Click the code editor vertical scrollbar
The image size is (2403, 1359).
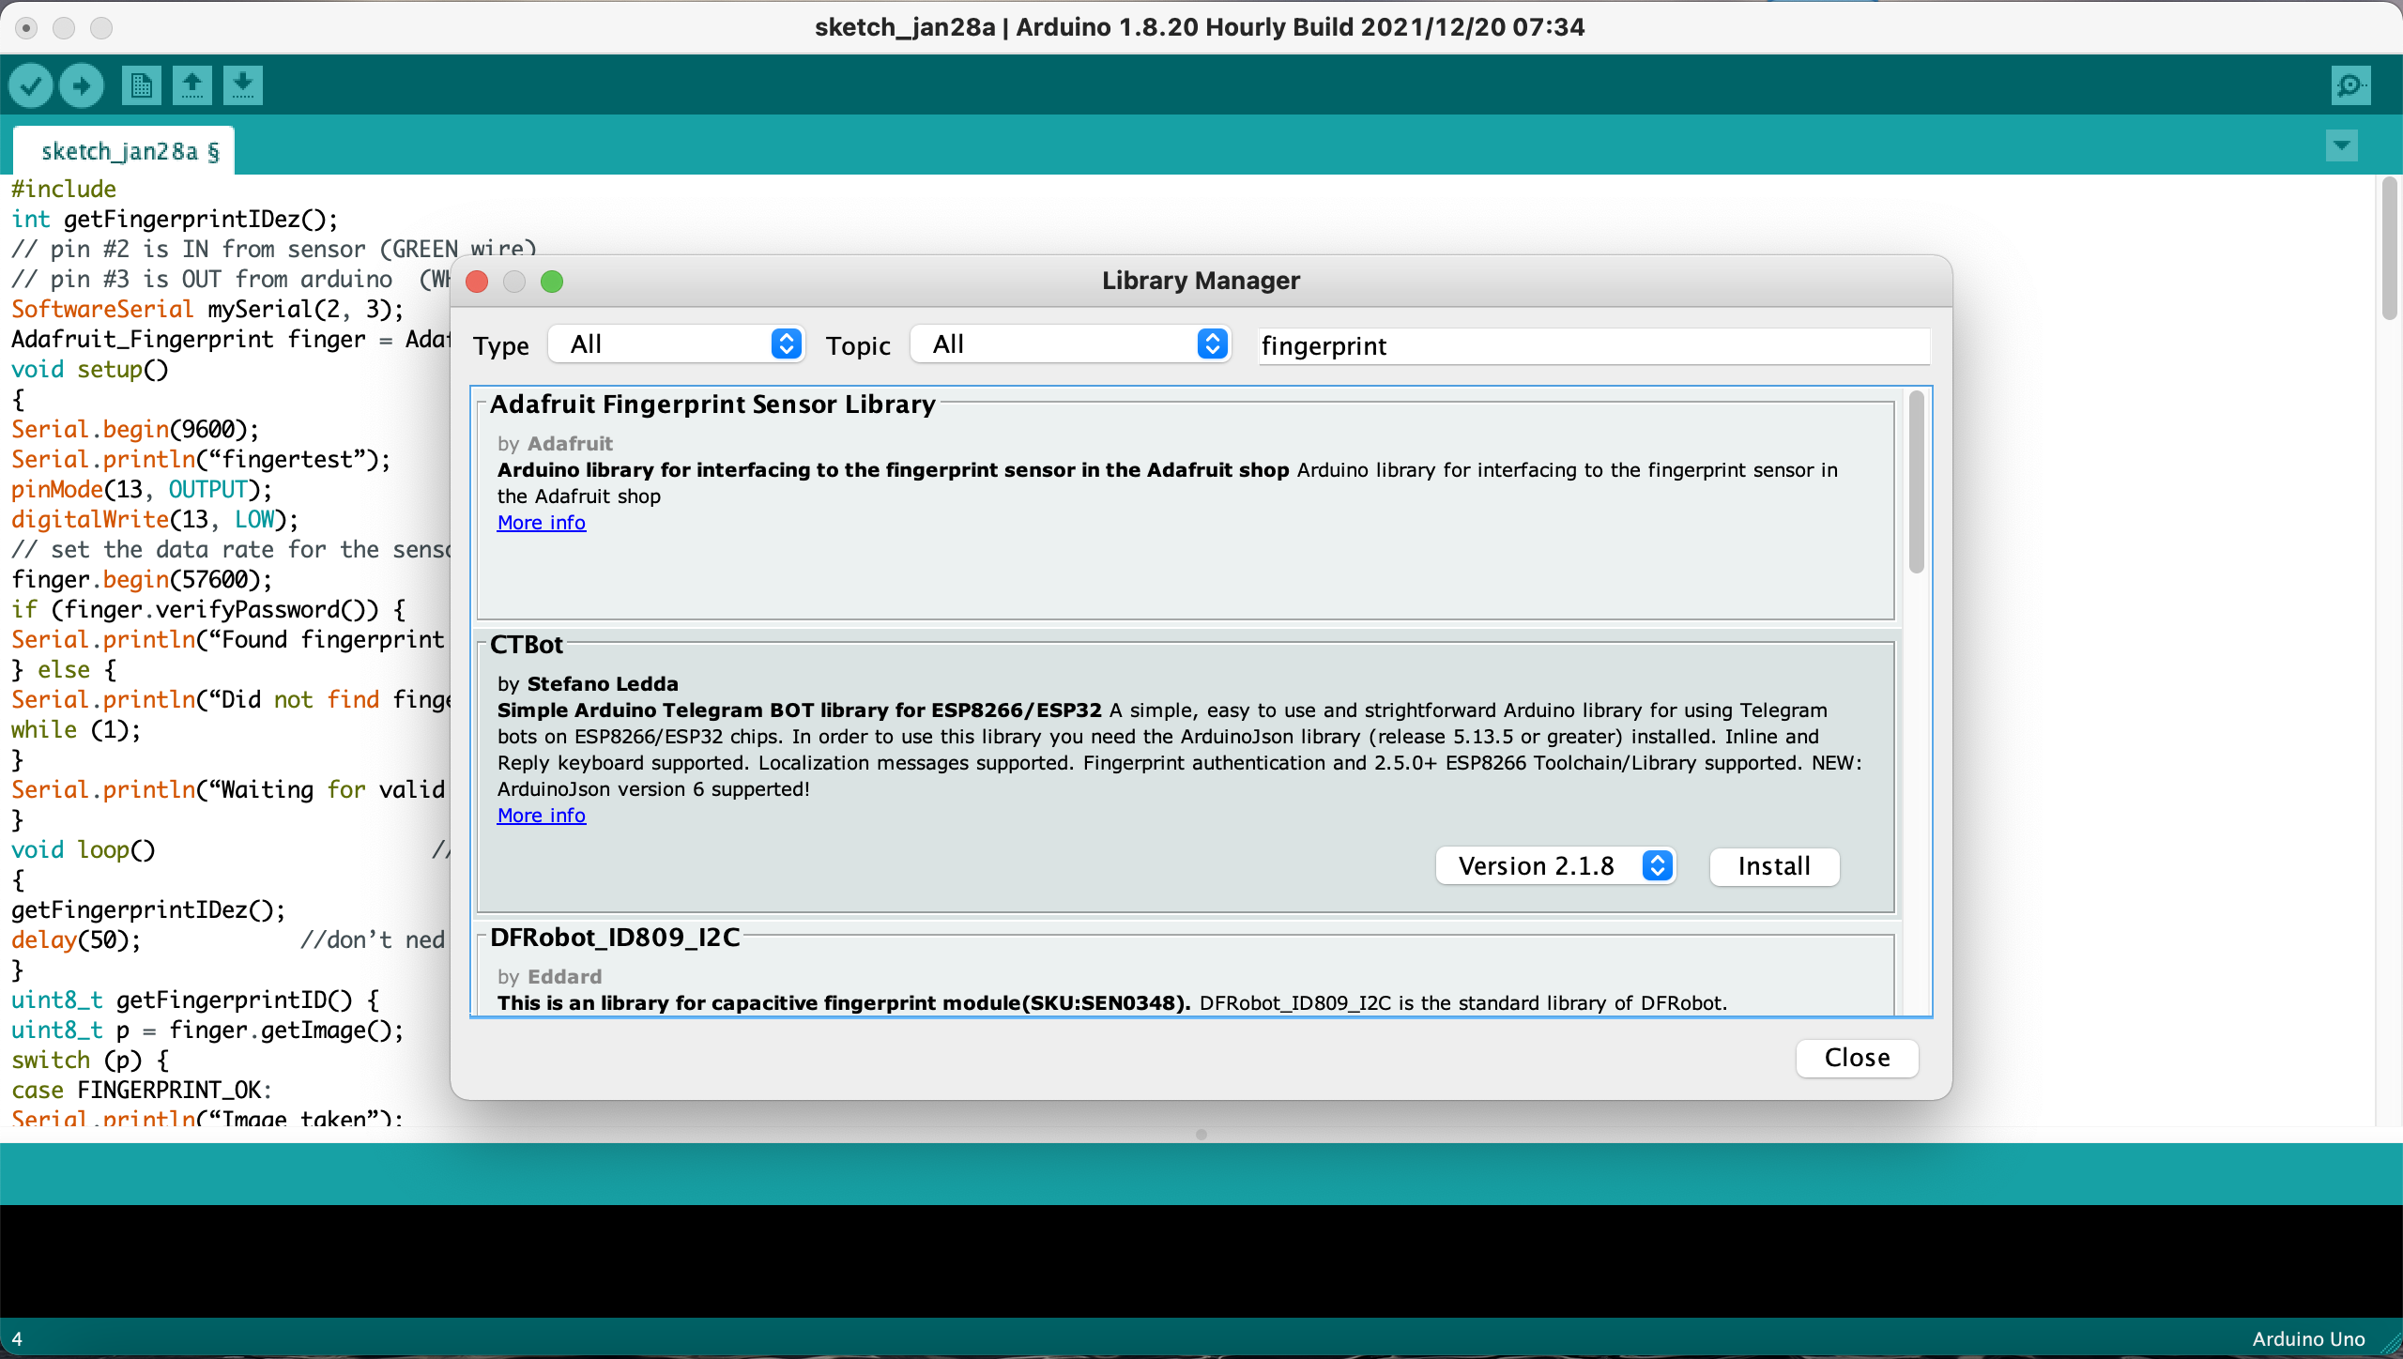point(2389,249)
